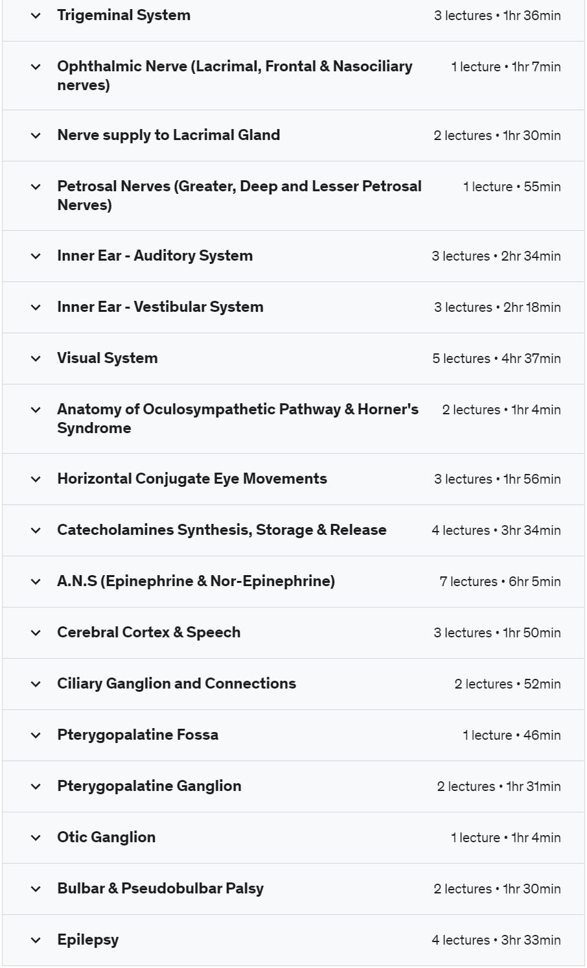Click the '3 lectures • 1hr 50min' text
Image resolution: width=587 pixels, height=968 pixels.
pos(498,633)
